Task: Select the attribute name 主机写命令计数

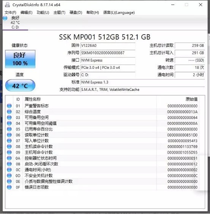Action: pos(39,152)
